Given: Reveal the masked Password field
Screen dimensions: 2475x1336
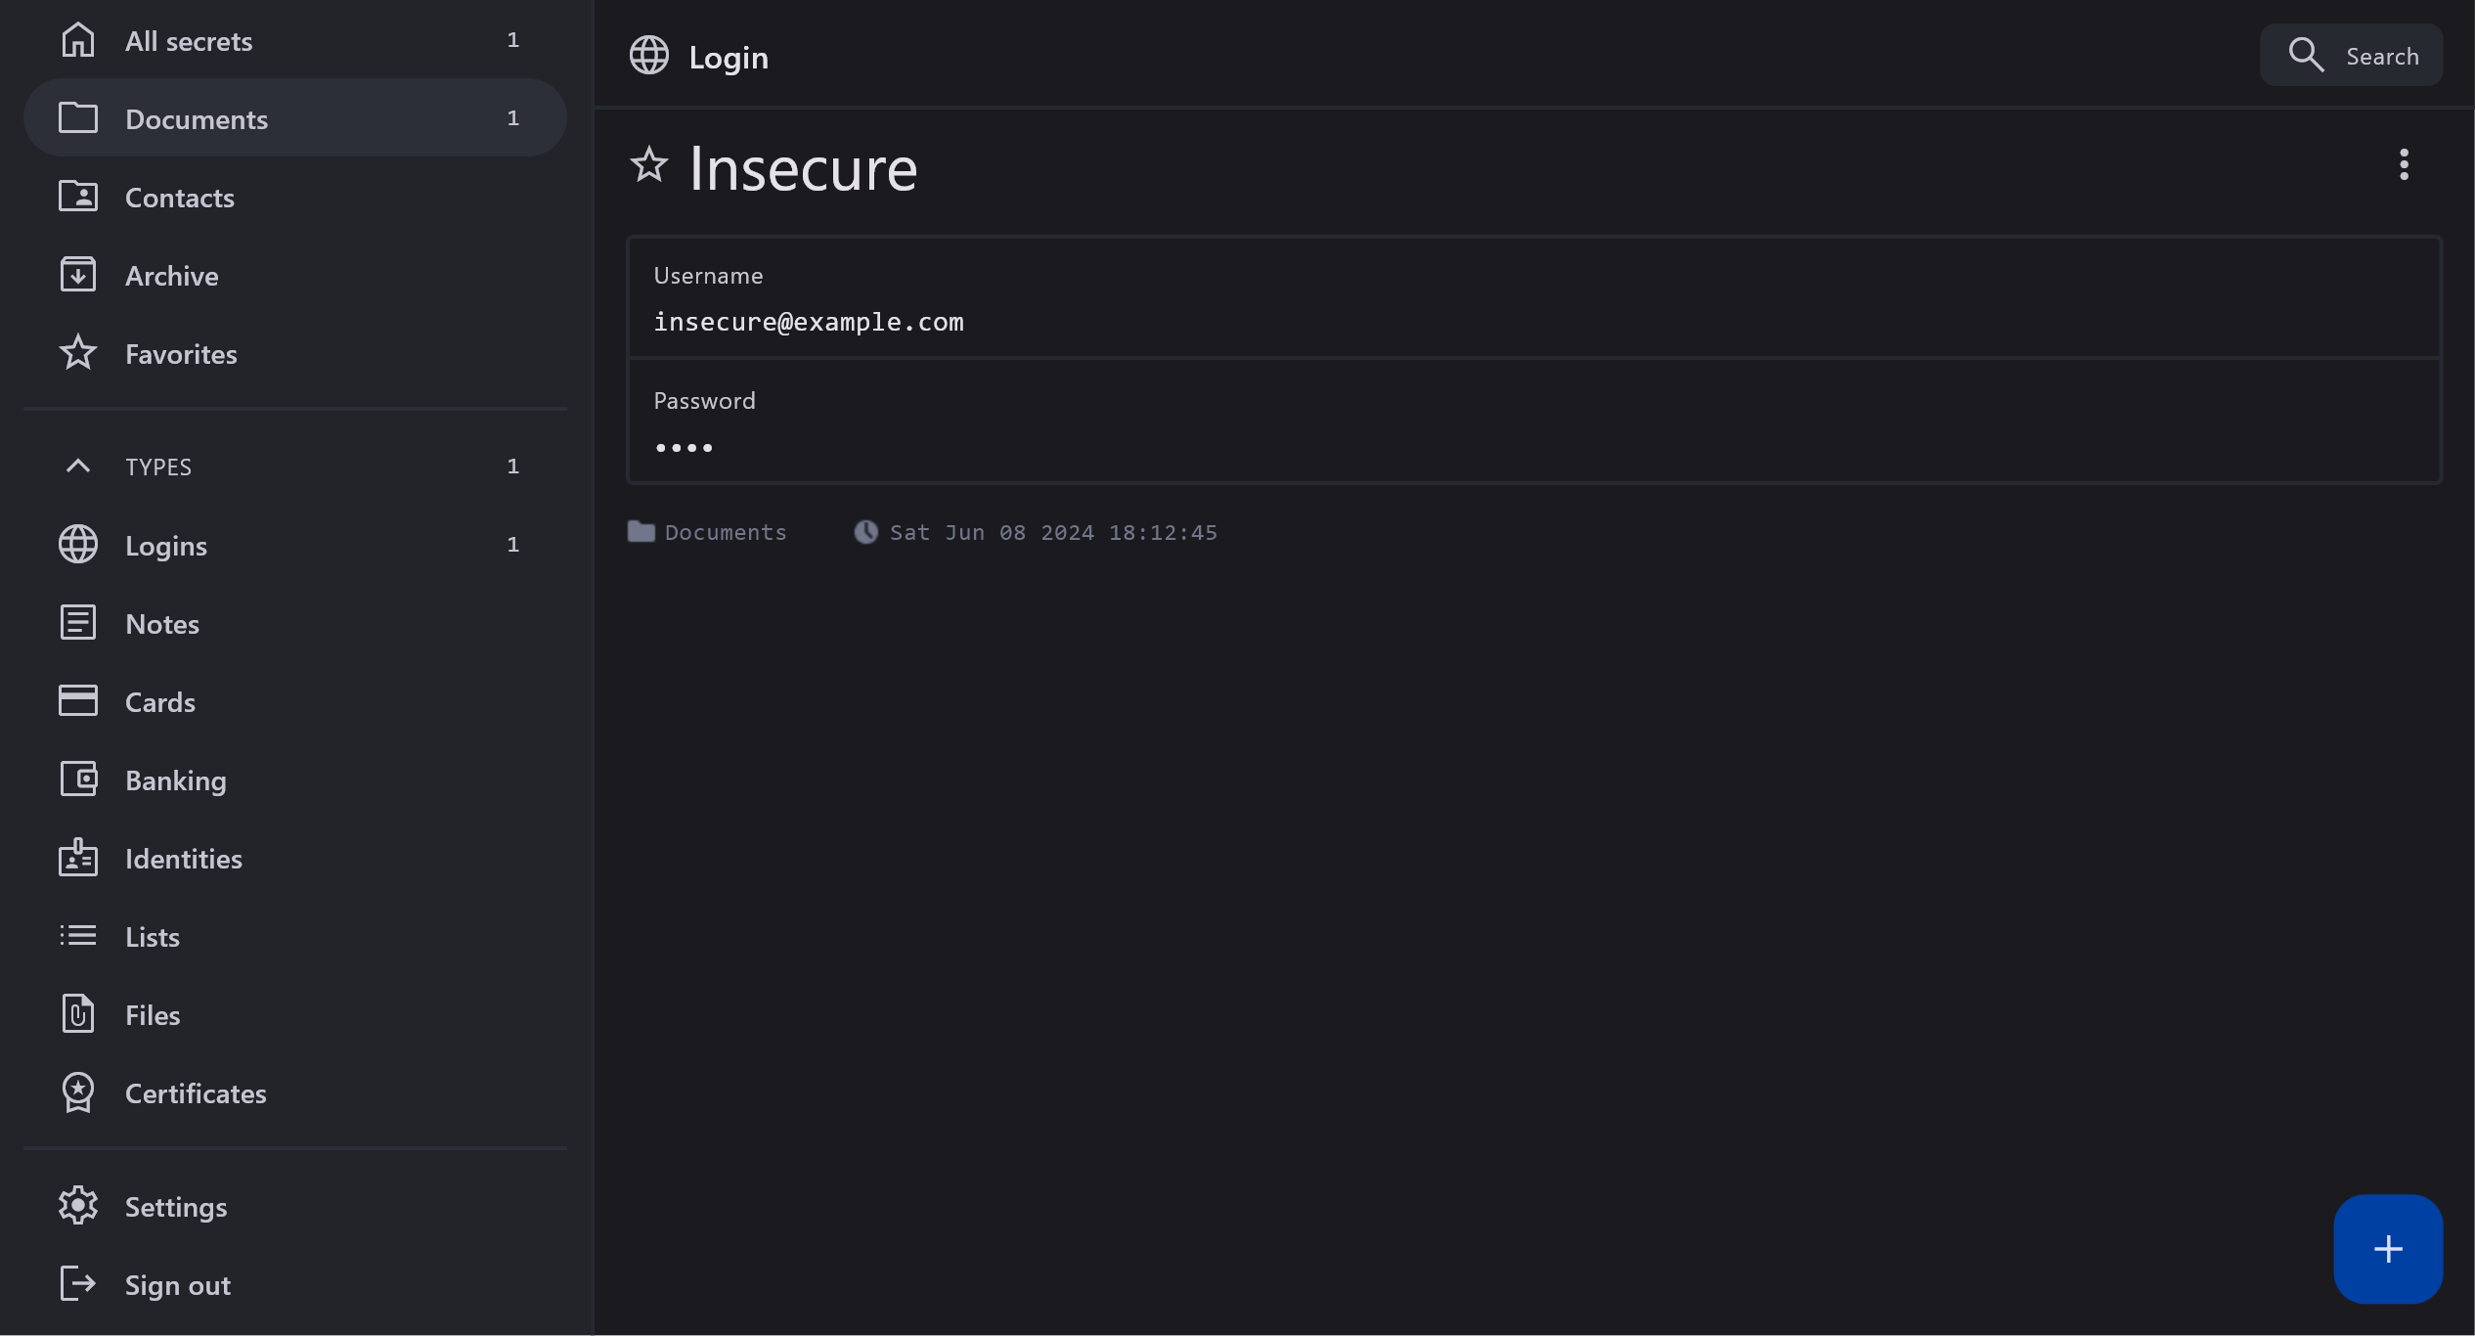Looking at the screenshot, I should point(684,448).
